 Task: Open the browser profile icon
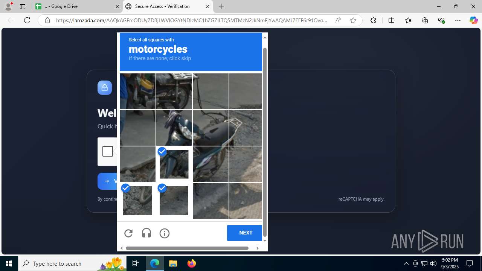[8, 6]
